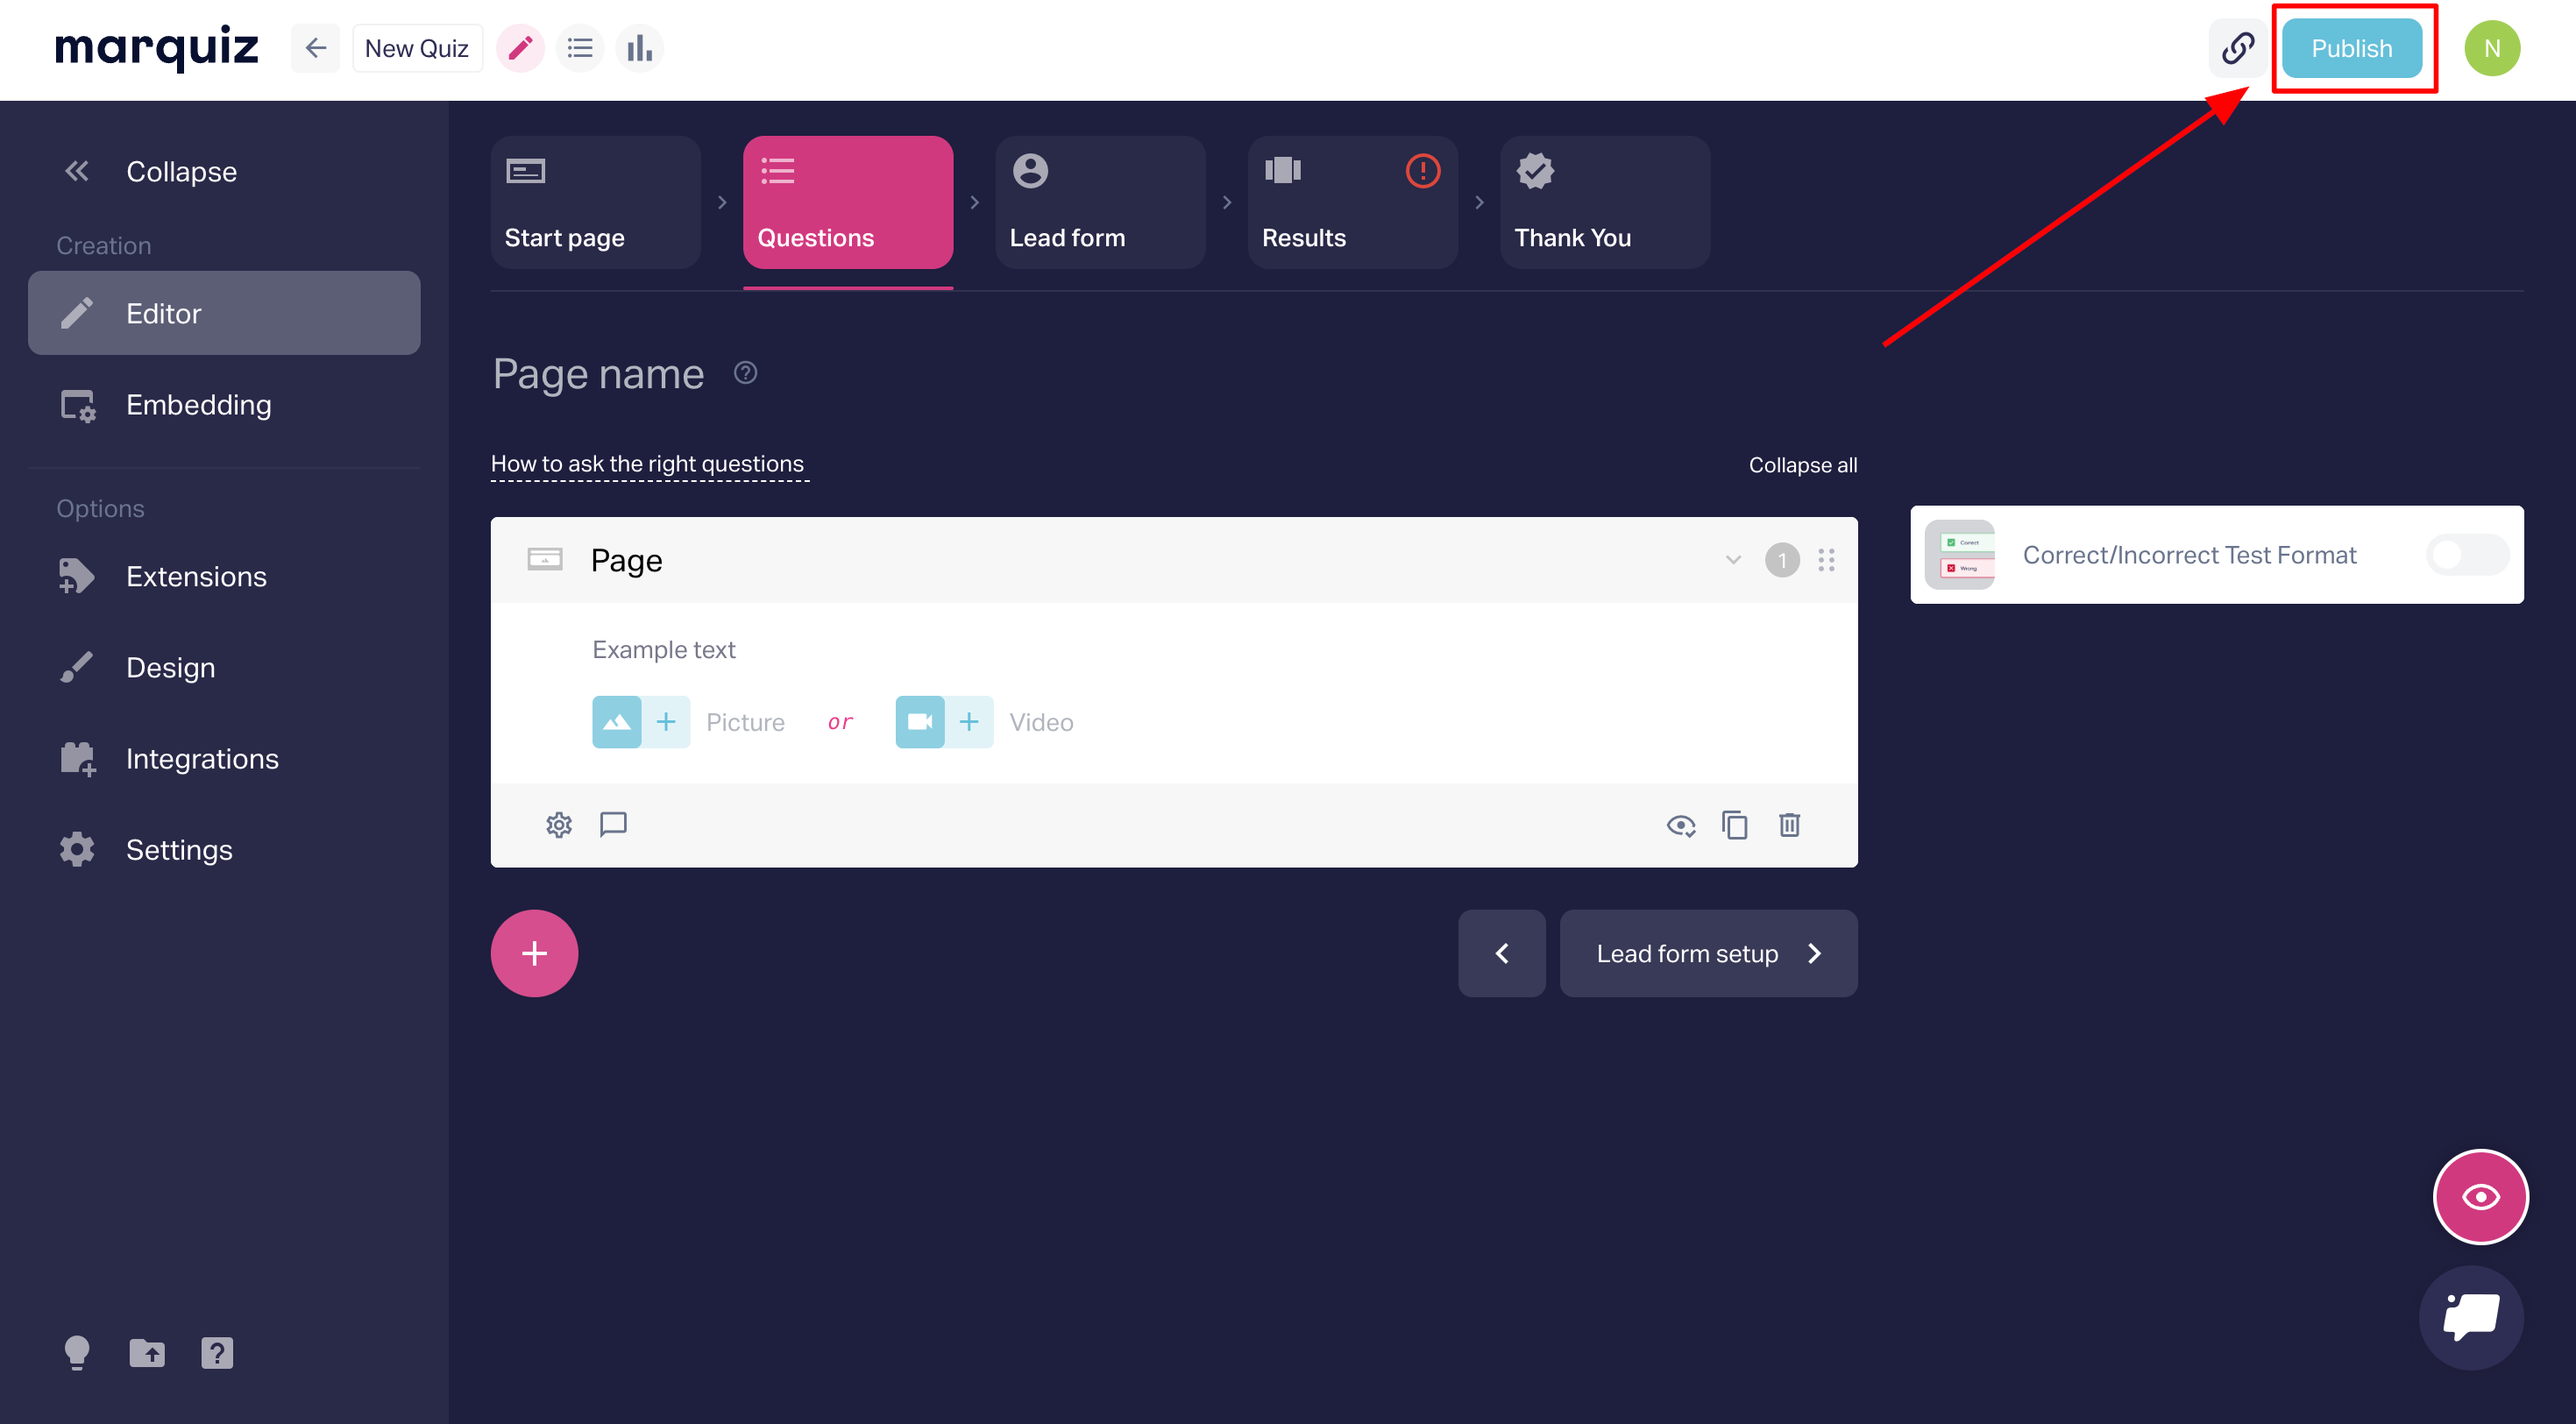Toggle page visibility eye icon
Image resolution: width=2576 pixels, height=1424 pixels.
coord(1681,825)
